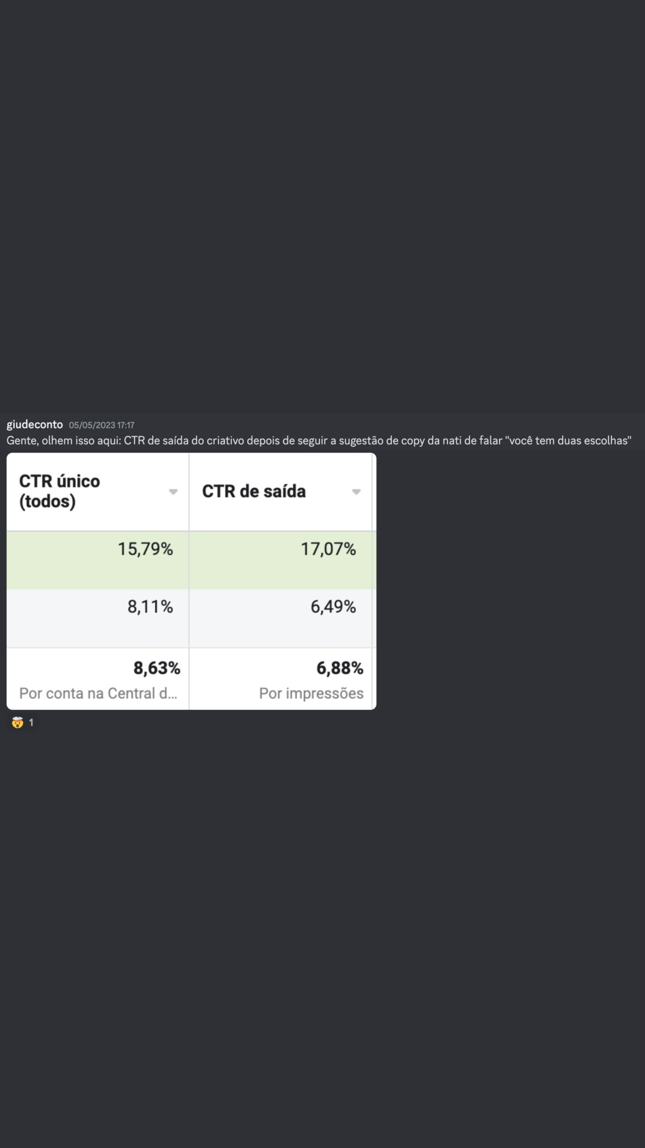Select the CTR de saída column header label
Viewport: 645px width, 1148px height.
(254, 491)
